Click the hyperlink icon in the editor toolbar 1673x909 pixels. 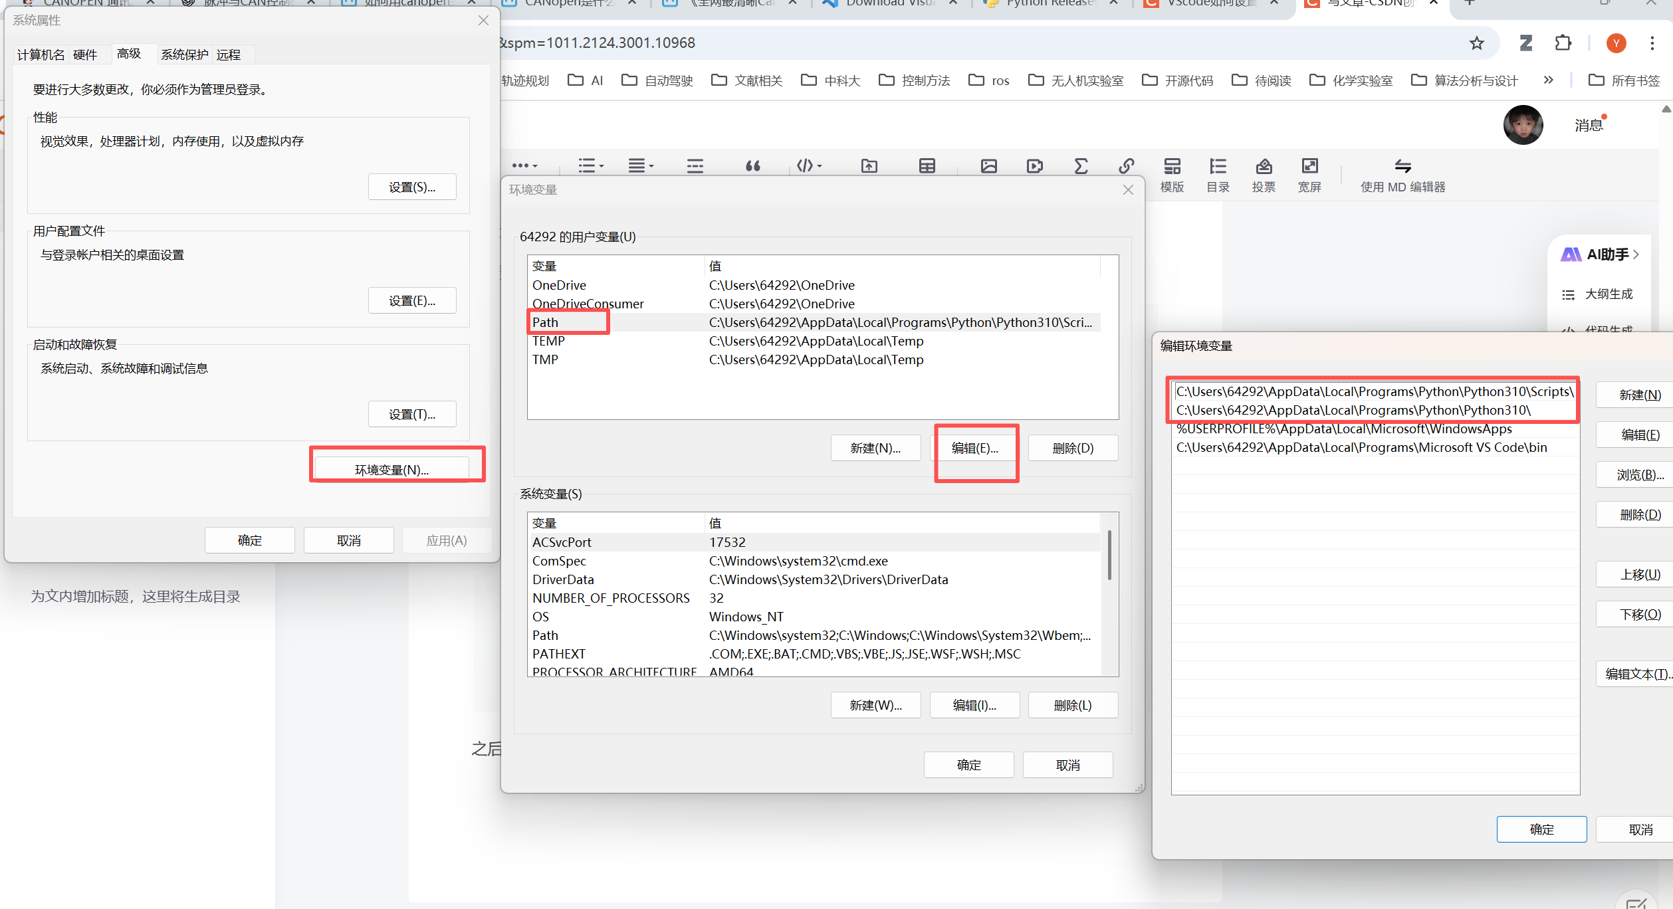(x=1126, y=166)
